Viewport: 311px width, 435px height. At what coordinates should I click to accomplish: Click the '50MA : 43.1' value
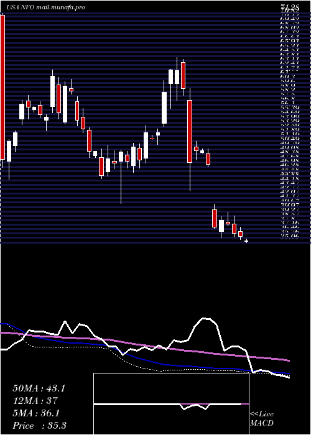pos(39,388)
